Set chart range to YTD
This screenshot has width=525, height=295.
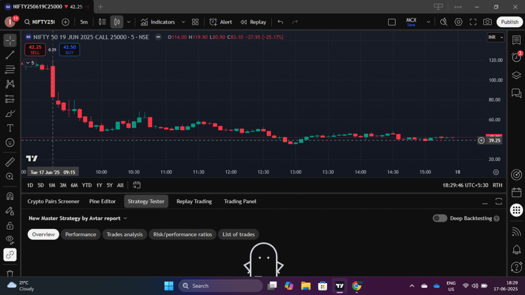(87, 185)
